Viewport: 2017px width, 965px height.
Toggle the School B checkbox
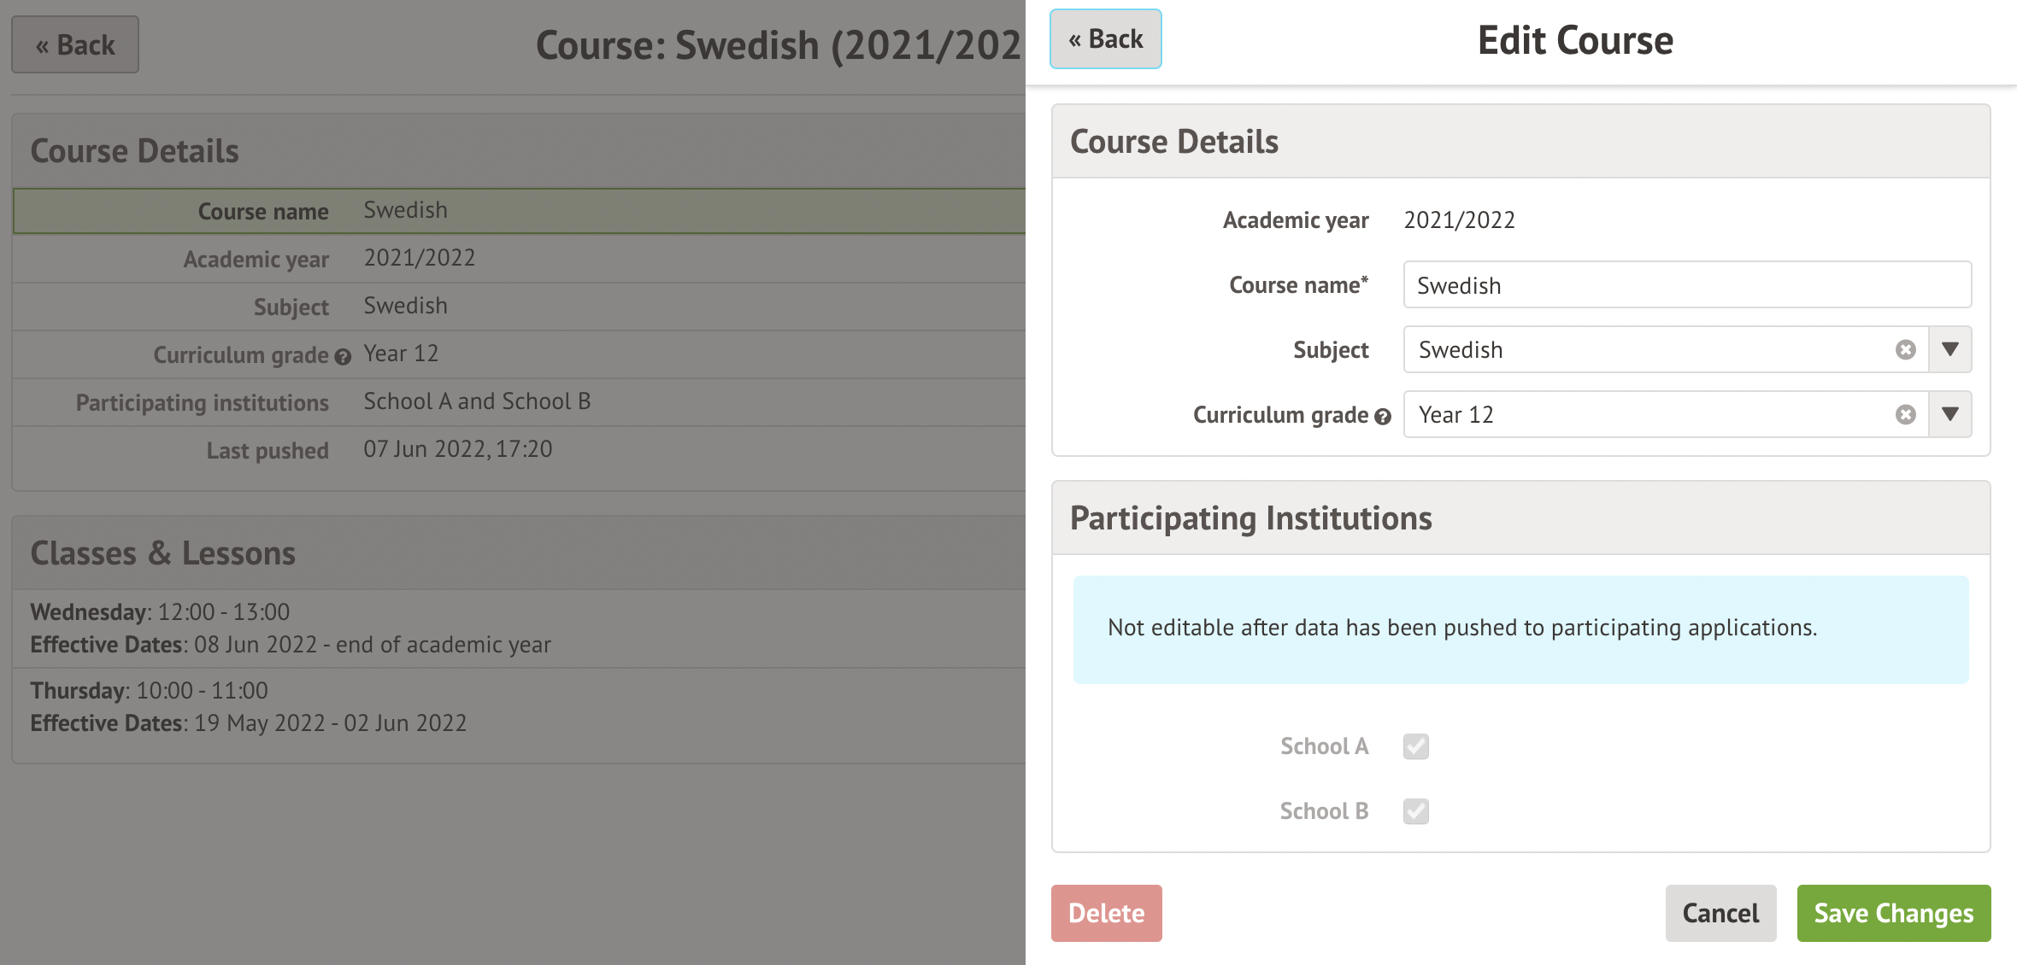coord(1415,811)
